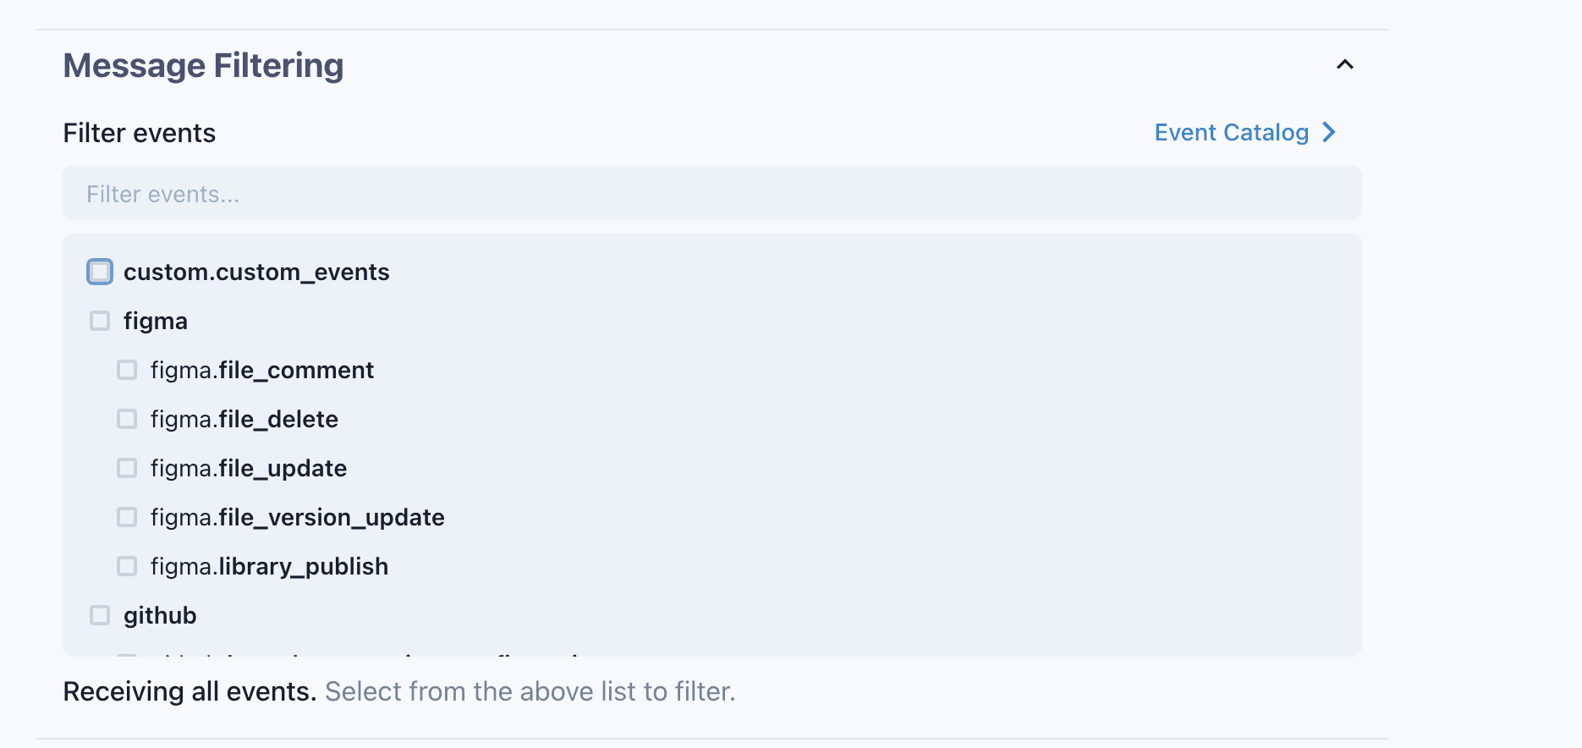Open the Event Catalog link
The height and width of the screenshot is (748, 1582).
[1231, 133]
